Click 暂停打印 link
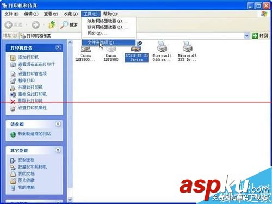Image resolution: width=272 pixels, height=204 pixels. click(27, 81)
